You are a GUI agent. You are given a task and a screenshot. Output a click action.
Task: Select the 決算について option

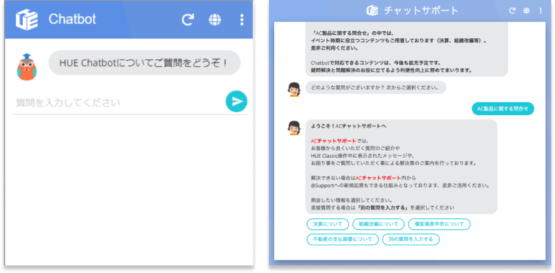coord(328,224)
